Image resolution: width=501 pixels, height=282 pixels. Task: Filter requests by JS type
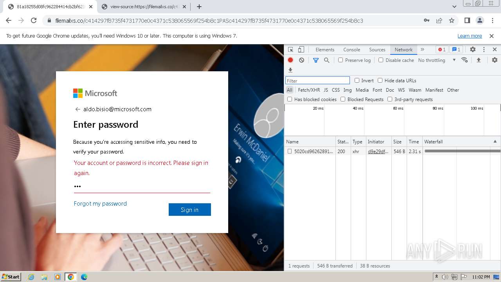[x=326, y=90]
